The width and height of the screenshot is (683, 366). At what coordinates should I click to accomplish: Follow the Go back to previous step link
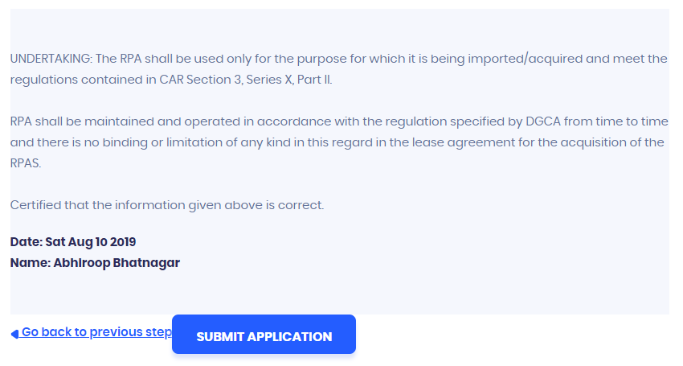pos(96,332)
